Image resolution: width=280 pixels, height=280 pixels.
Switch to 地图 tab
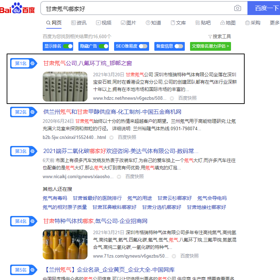point(228,23)
